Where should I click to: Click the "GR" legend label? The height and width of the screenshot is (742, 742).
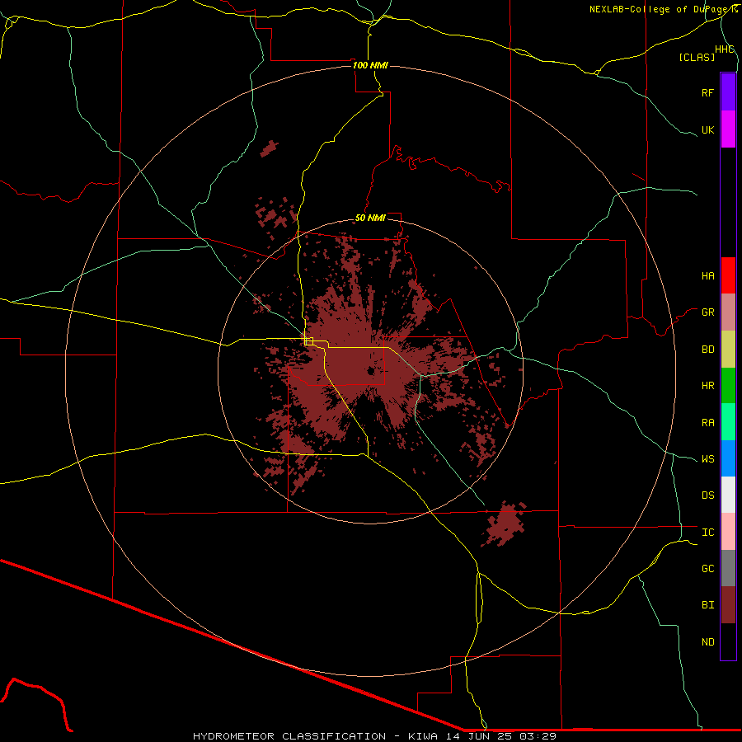(x=707, y=312)
